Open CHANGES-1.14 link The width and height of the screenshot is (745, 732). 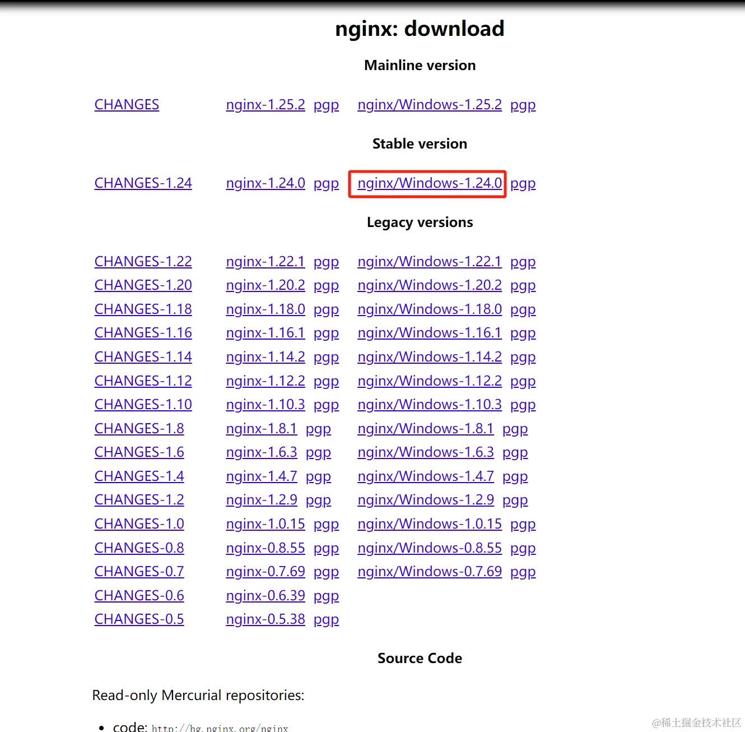pyautogui.click(x=143, y=357)
